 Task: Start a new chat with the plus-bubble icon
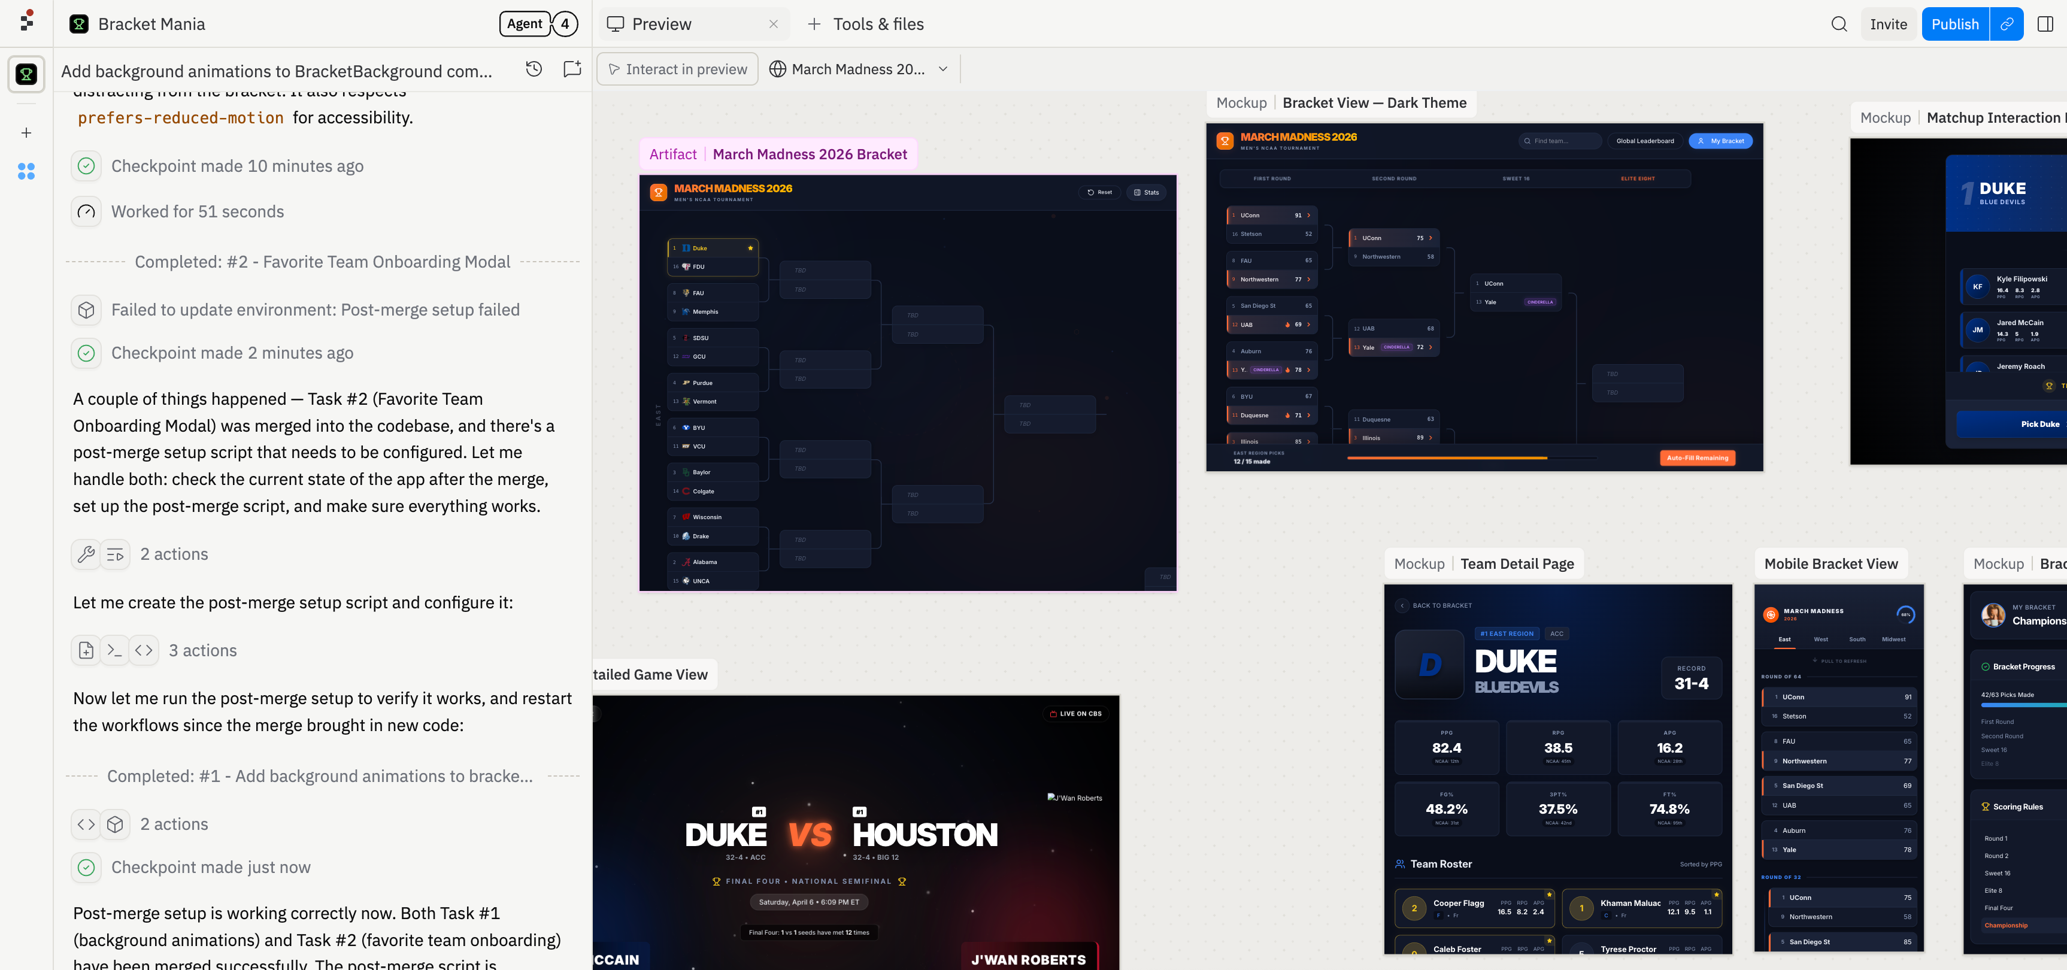(x=571, y=70)
